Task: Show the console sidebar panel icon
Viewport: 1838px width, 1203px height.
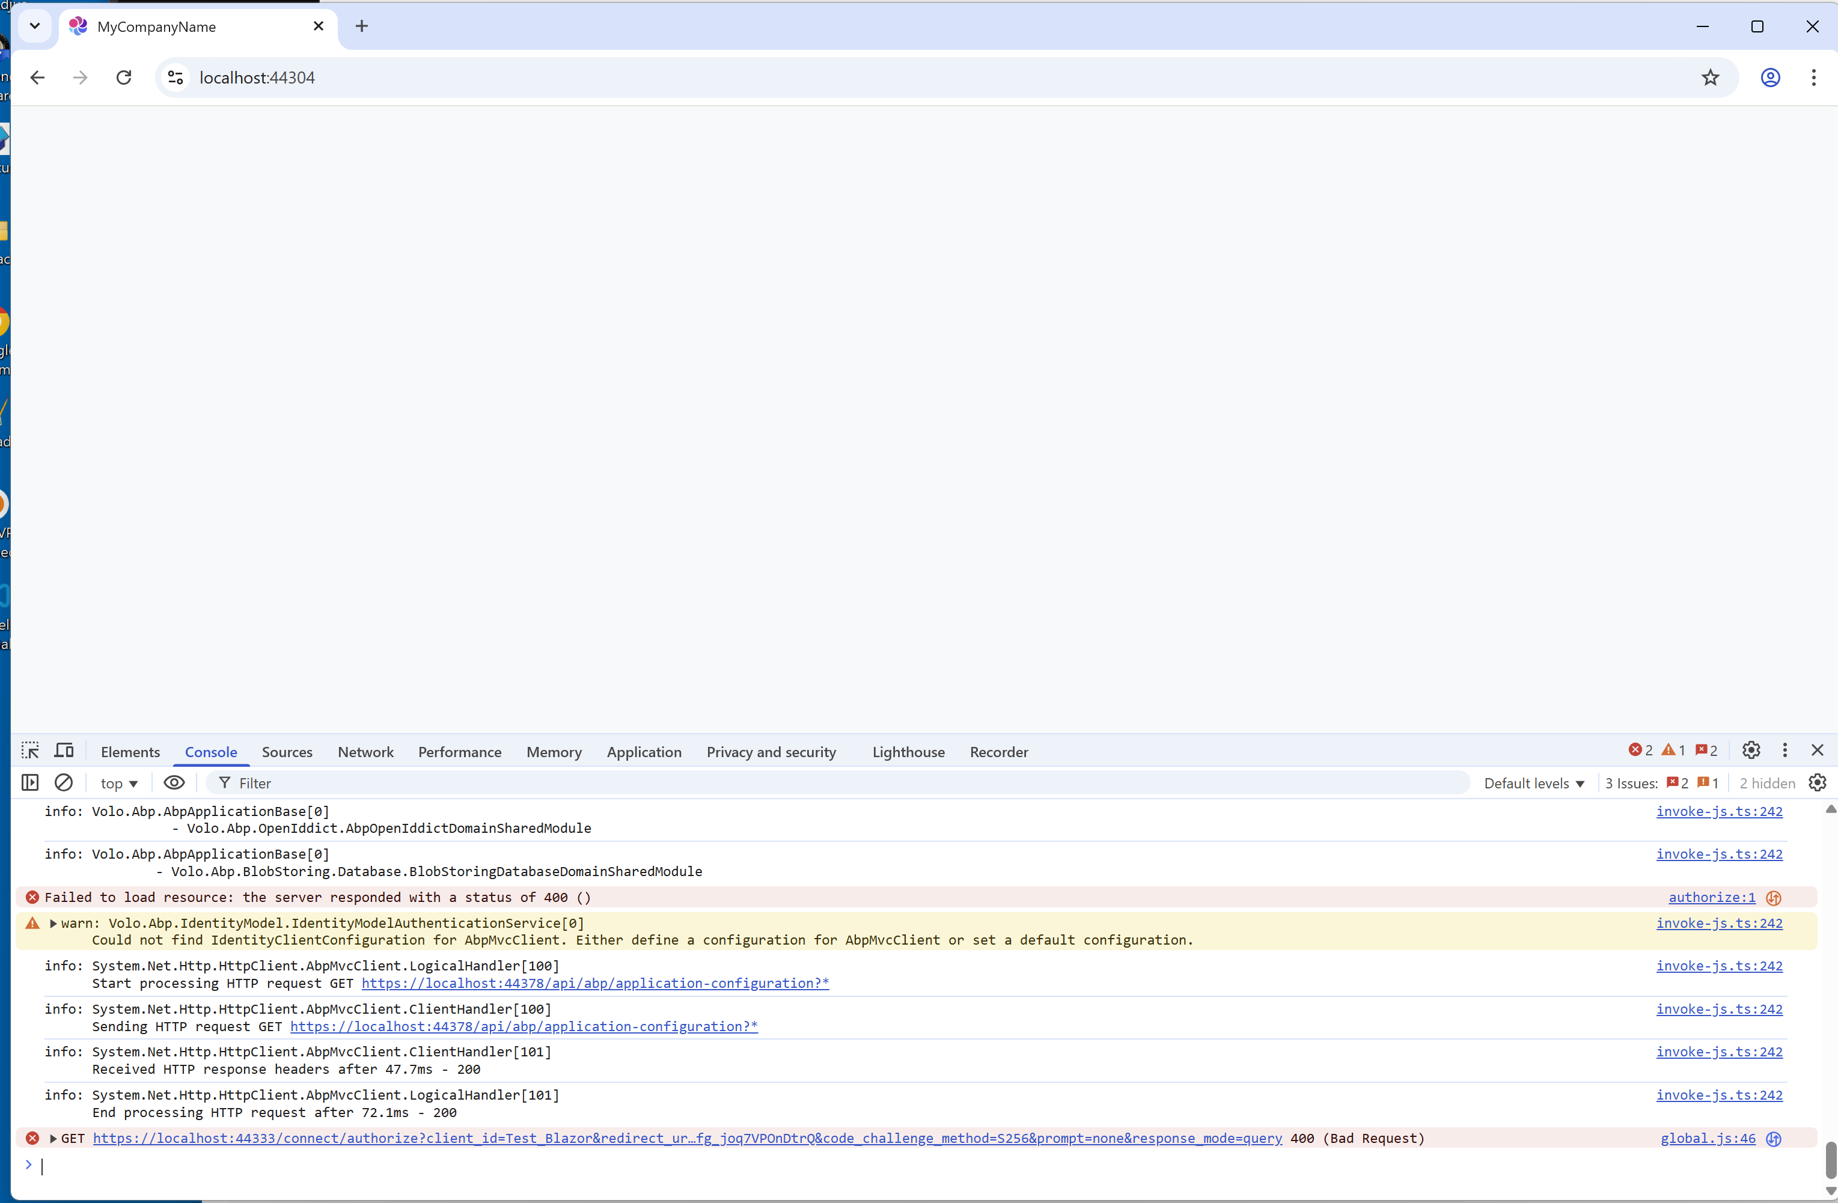Action: pyautogui.click(x=30, y=783)
